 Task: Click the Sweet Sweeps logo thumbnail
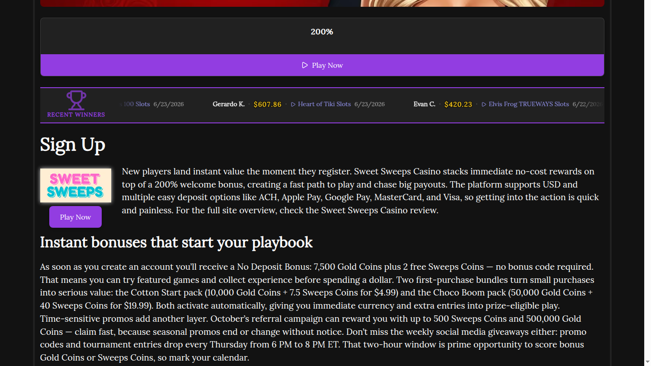[75, 185]
